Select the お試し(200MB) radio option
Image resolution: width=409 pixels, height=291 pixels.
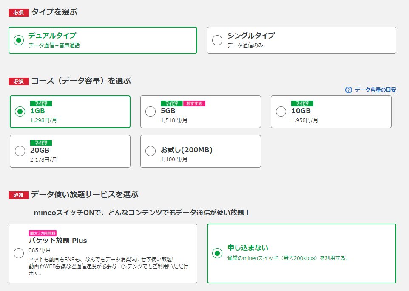coord(151,151)
